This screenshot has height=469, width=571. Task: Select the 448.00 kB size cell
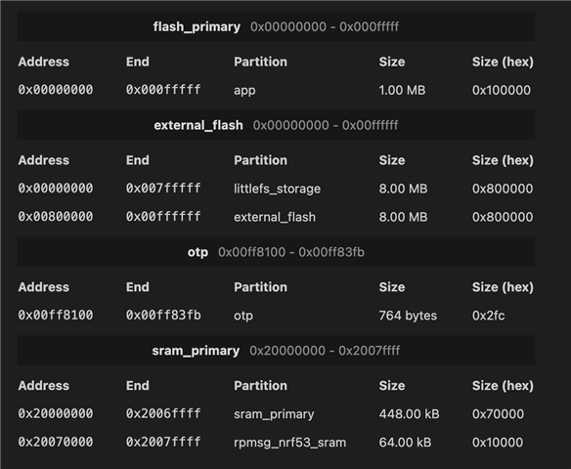tap(409, 414)
